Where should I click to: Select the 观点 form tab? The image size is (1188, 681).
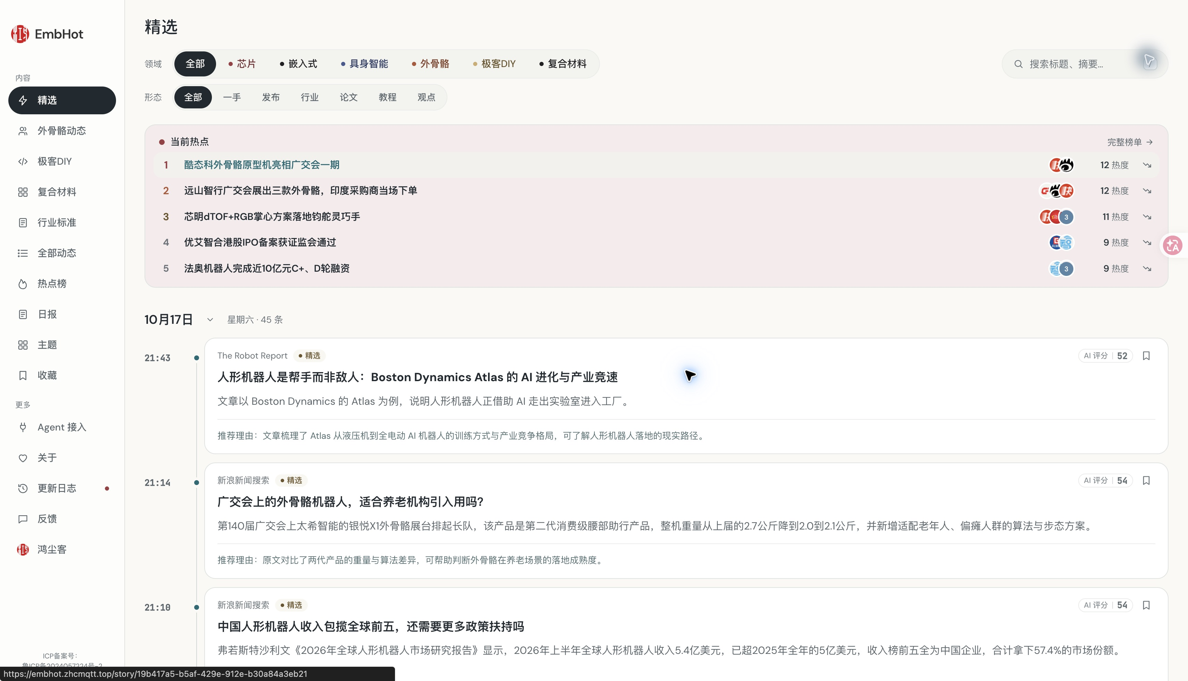(x=426, y=97)
